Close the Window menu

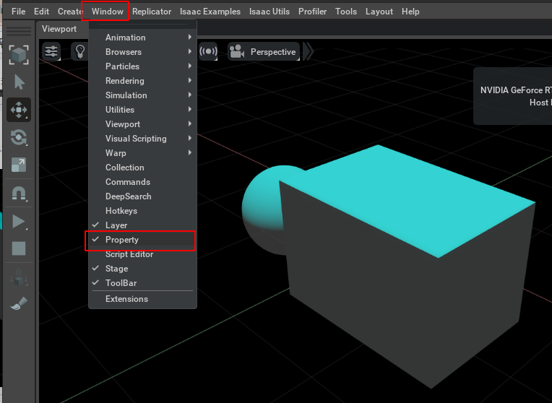click(108, 12)
